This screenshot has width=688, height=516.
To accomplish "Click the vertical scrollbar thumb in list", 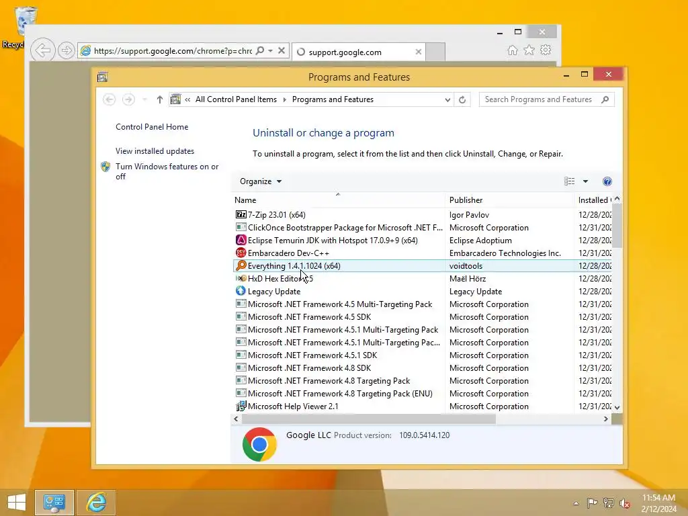I will (x=617, y=226).
